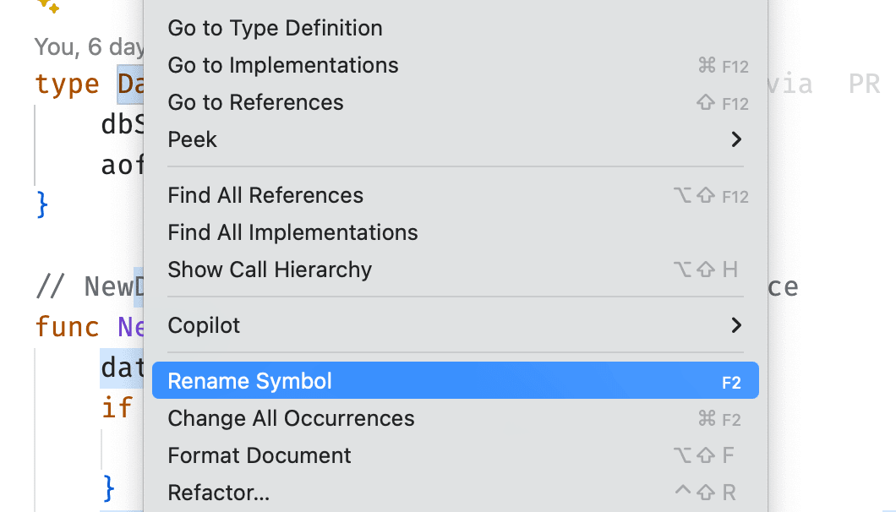Expand the Copilot submenu arrow
This screenshot has width=896, height=512.
point(736,325)
